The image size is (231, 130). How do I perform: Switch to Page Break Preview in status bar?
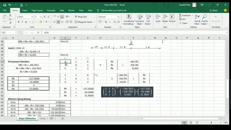point(197,123)
